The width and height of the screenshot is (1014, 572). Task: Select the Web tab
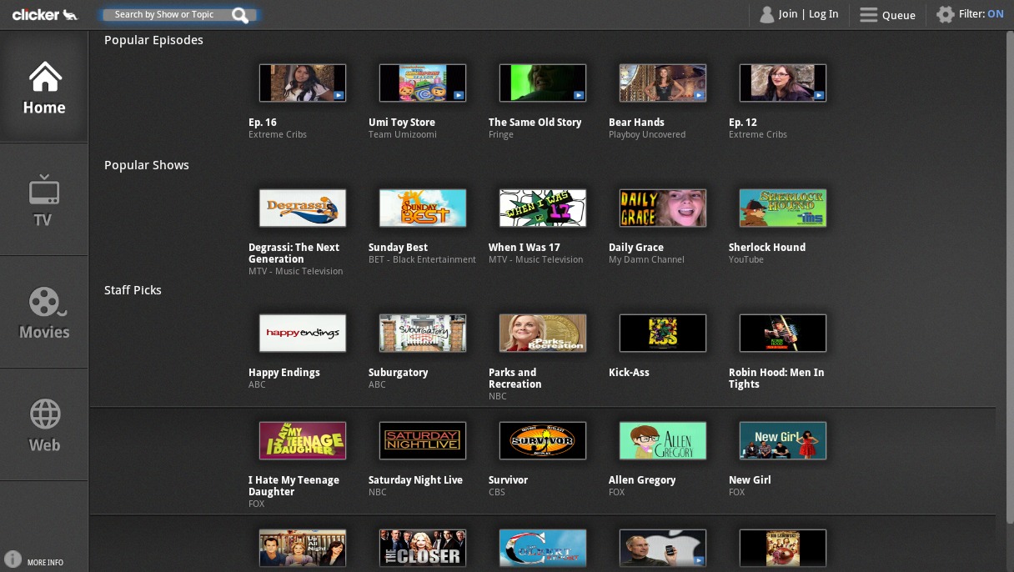tap(44, 425)
